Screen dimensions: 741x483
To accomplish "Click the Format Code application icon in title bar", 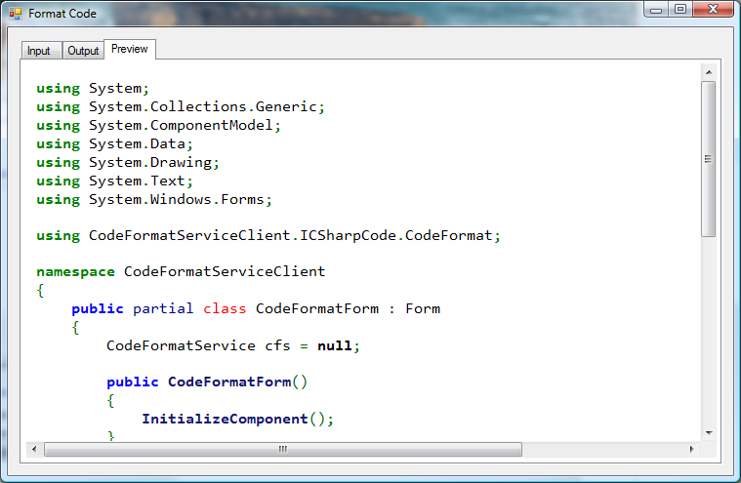I will pyautogui.click(x=16, y=14).
